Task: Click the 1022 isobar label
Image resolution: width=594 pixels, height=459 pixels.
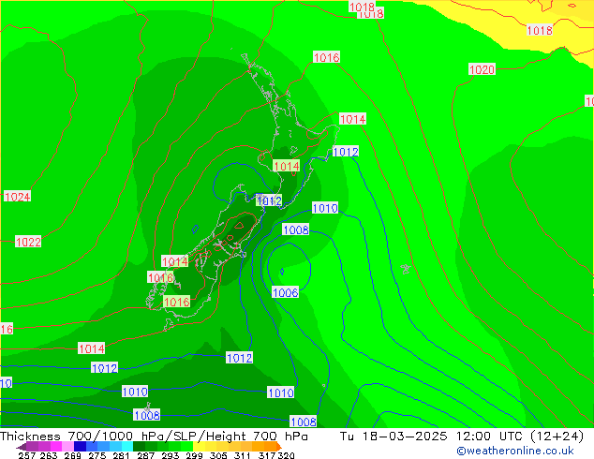Action: 28,242
